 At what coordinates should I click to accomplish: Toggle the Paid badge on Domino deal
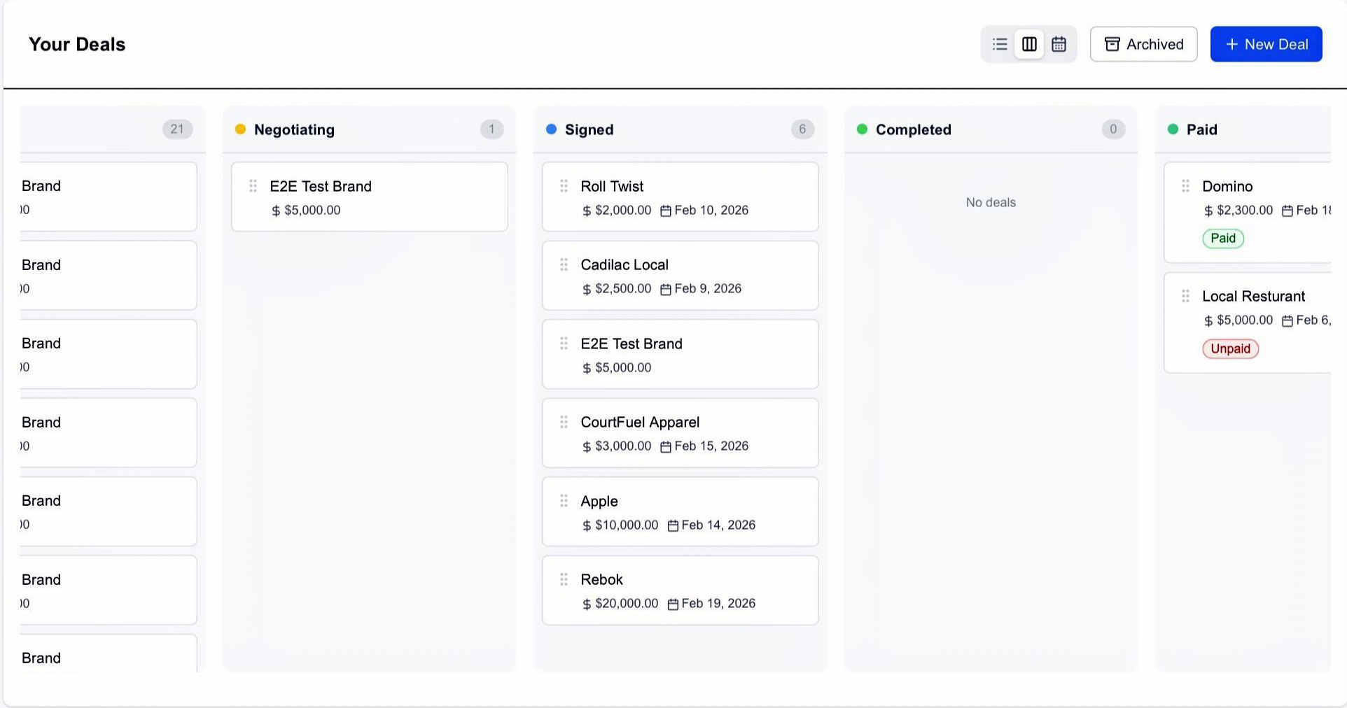(1222, 238)
